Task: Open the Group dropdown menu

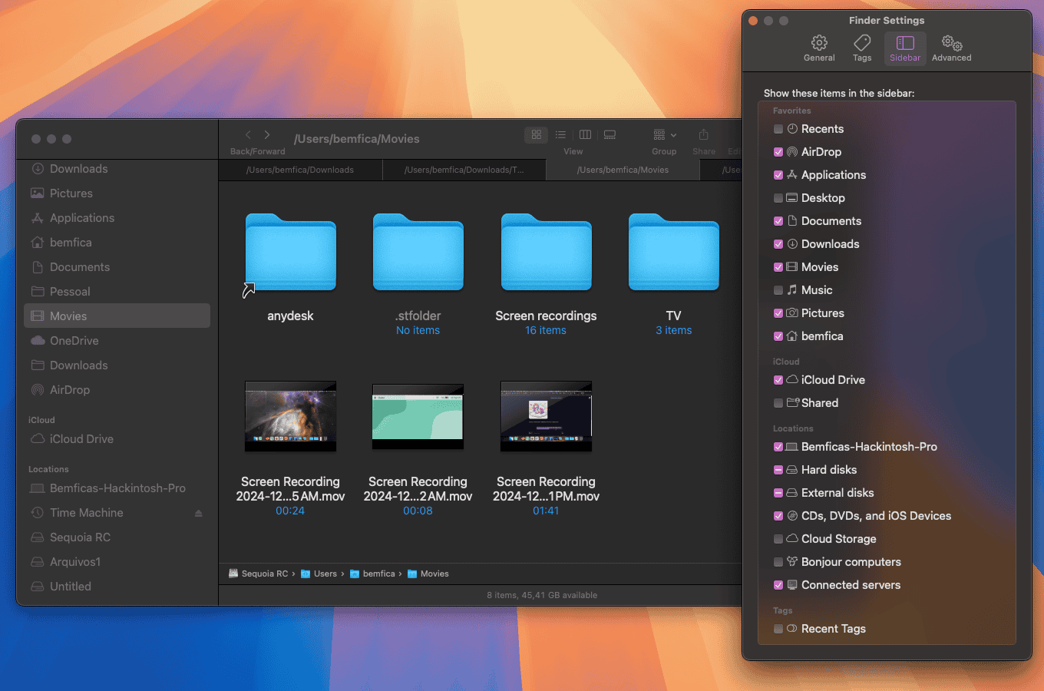Action: coord(664,135)
